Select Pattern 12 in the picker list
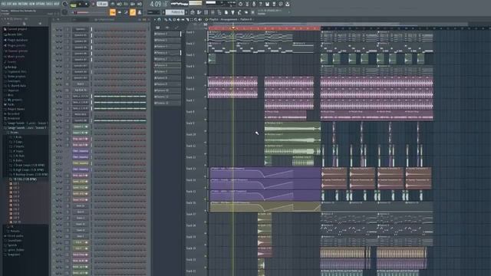This screenshot has height=276, width=491. coord(167,103)
